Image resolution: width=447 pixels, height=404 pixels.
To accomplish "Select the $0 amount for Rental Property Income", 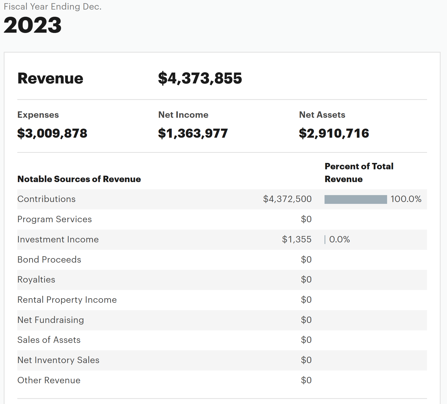I will [x=306, y=300].
